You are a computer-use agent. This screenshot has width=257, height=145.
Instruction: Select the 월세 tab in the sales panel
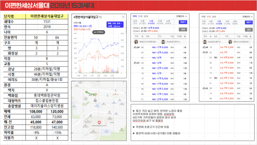tap(146, 16)
